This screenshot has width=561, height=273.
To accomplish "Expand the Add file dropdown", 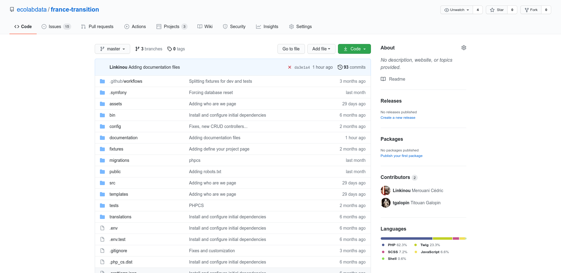I will coord(321,49).
